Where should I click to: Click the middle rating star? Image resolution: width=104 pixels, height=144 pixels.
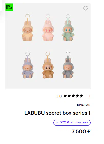click(x=73, y=96)
